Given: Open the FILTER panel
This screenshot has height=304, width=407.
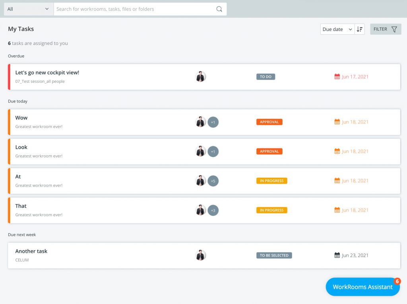Looking at the screenshot, I should coord(386,29).
